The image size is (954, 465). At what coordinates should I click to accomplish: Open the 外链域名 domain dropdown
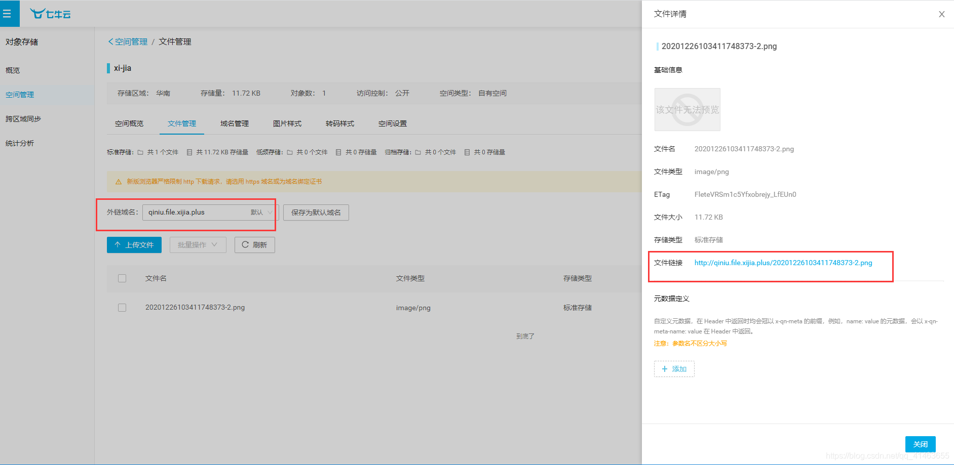[x=210, y=213]
